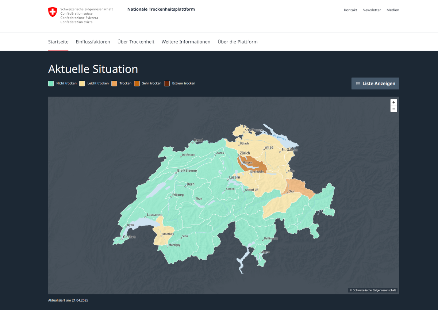Image resolution: width=438 pixels, height=310 pixels.
Task: Select the Bern city marker on map
Action: pos(186,186)
